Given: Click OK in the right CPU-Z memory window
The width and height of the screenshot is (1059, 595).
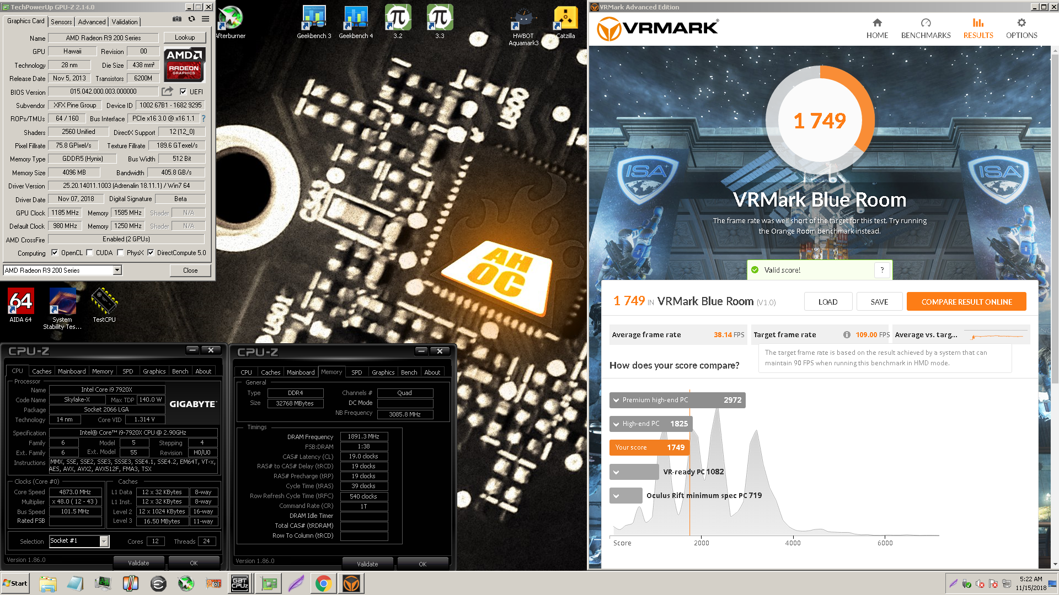Looking at the screenshot, I should tap(422, 564).
